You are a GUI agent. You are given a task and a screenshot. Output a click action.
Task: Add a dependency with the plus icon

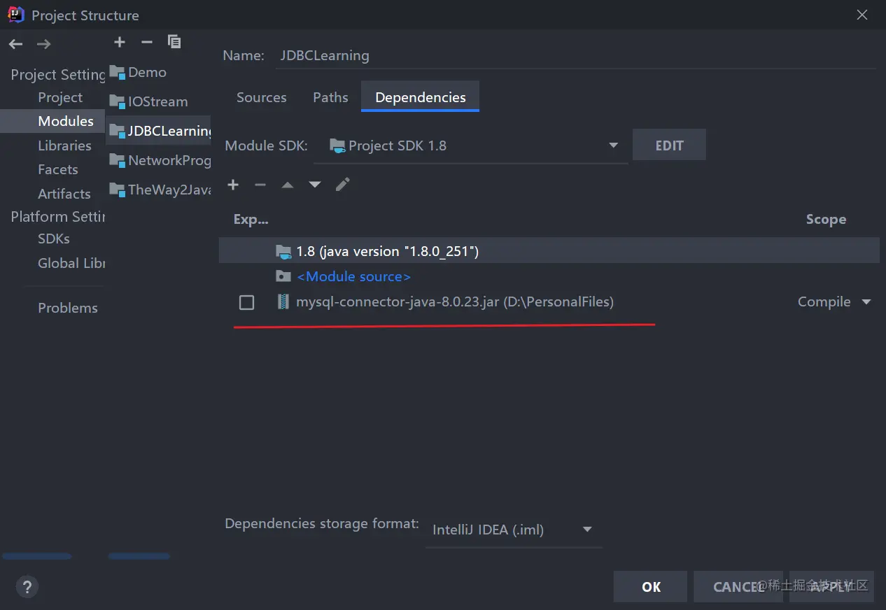click(x=233, y=185)
